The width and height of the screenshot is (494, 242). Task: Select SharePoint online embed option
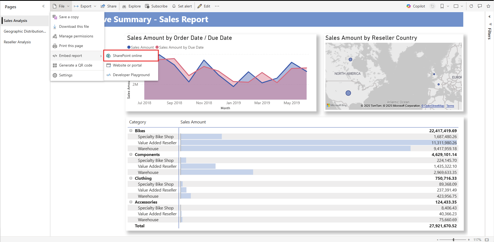127,56
